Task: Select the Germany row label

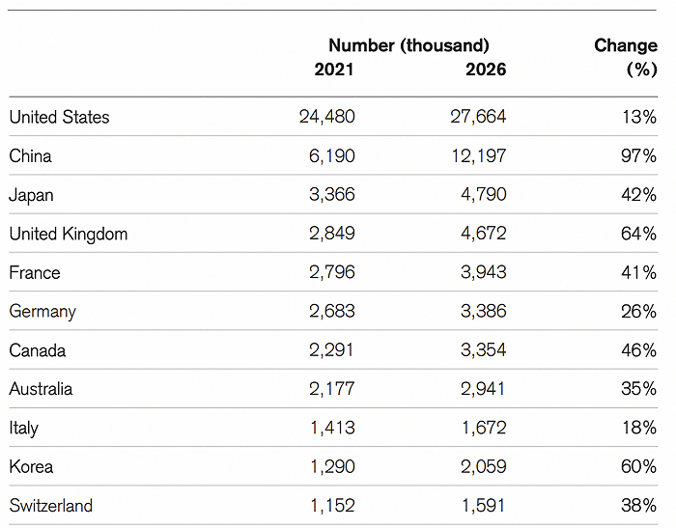Action: [x=42, y=312]
